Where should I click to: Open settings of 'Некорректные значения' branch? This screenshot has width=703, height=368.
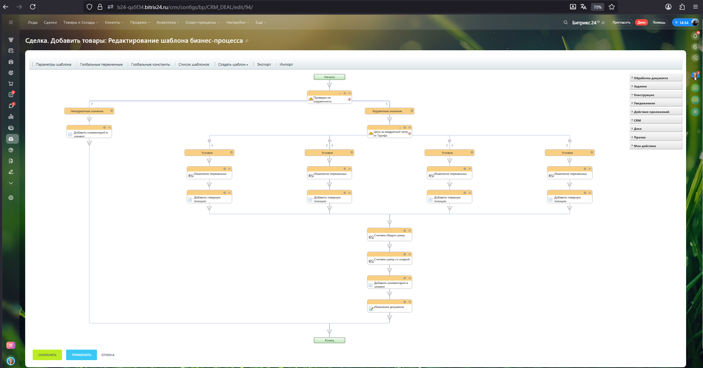112,111
